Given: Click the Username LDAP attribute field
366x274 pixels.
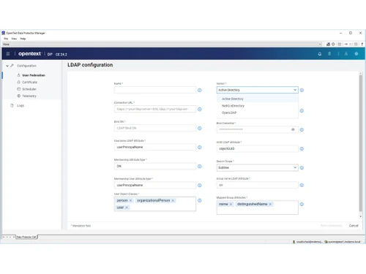Looking at the screenshot, I should [155, 147].
